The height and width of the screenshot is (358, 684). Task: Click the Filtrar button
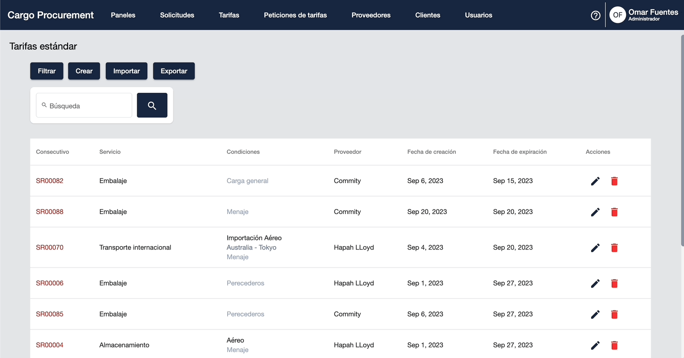[x=47, y=71]
